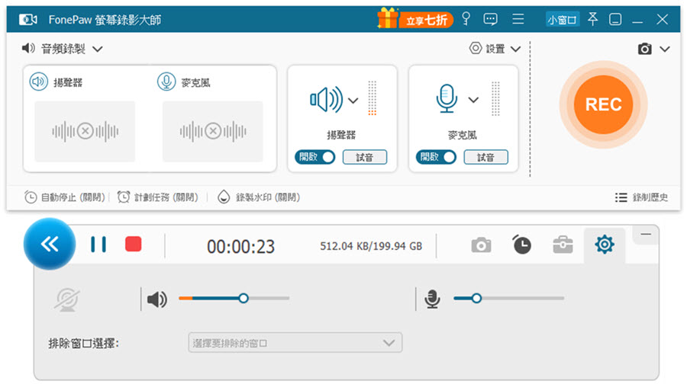Expand the screenshot options arrow
687x384 pixels.
[665, 49]
